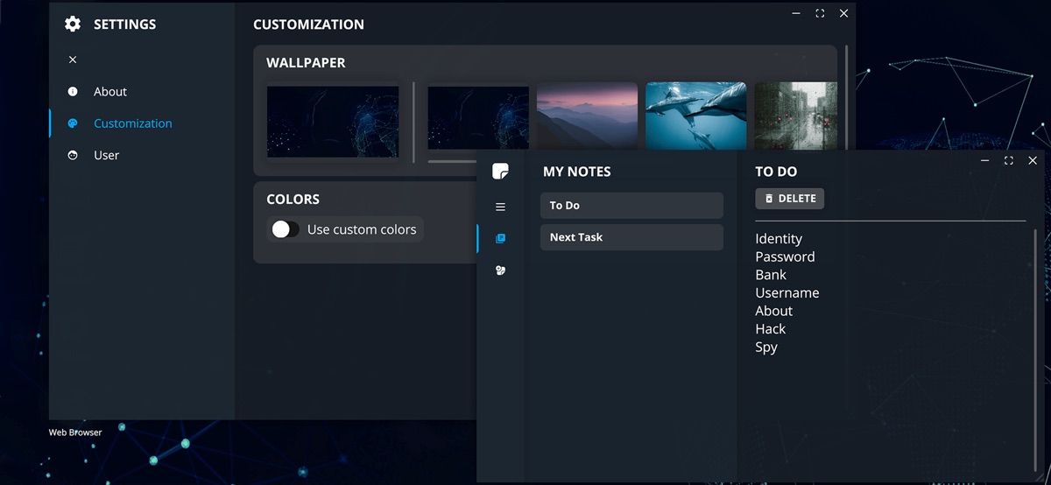Open the To Do note
The image size is (1051, 485).
(x=631, y=206)
